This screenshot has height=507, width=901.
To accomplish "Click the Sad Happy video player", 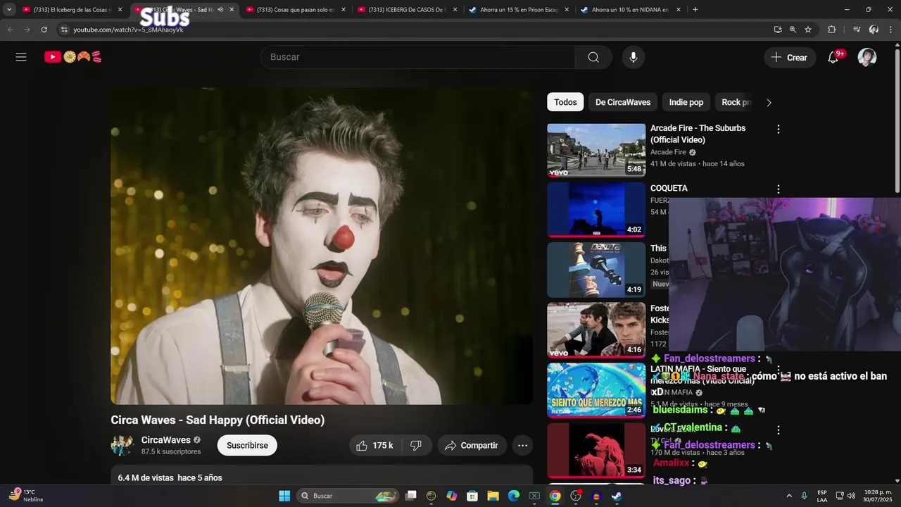I will click(322, 246).
